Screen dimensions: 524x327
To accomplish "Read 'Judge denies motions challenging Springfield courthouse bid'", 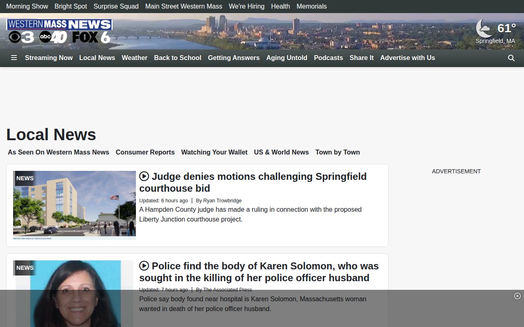I will [253, 182].
